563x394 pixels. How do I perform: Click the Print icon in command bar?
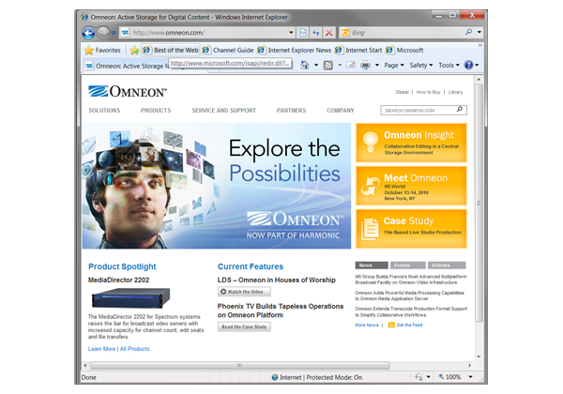365,66
